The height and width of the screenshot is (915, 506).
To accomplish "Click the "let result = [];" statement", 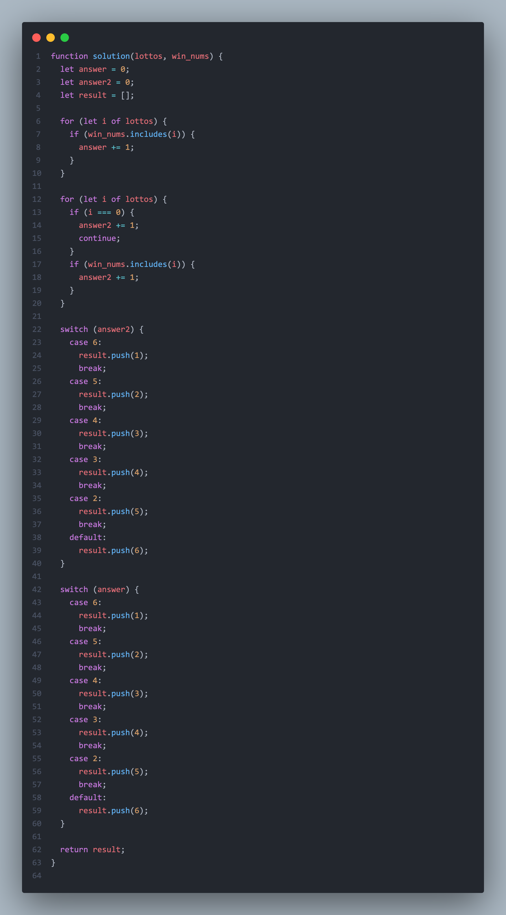I will (x=97, y=95).
